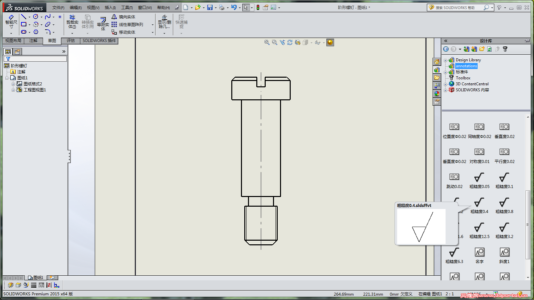534x300 pixels.
Task: Click the Undo arrow icon
Action: 234,7
